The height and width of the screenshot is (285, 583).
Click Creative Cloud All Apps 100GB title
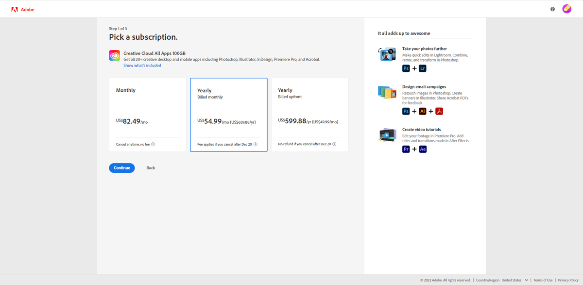154,53
